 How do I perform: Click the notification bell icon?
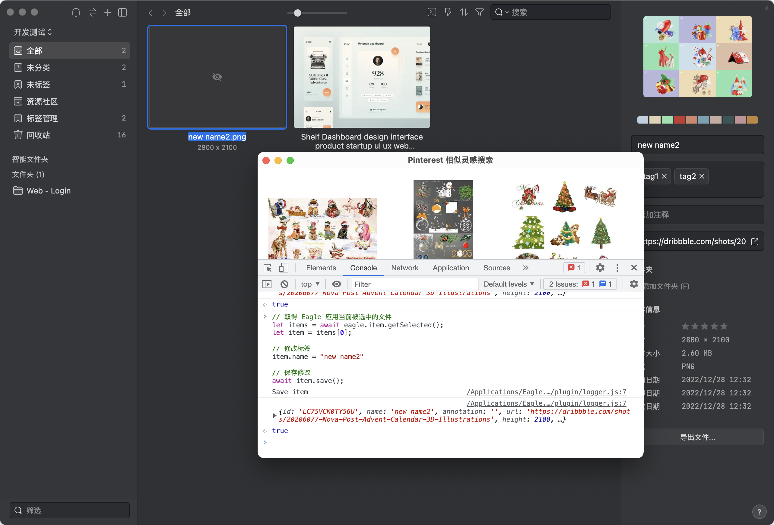click(76, 12)
